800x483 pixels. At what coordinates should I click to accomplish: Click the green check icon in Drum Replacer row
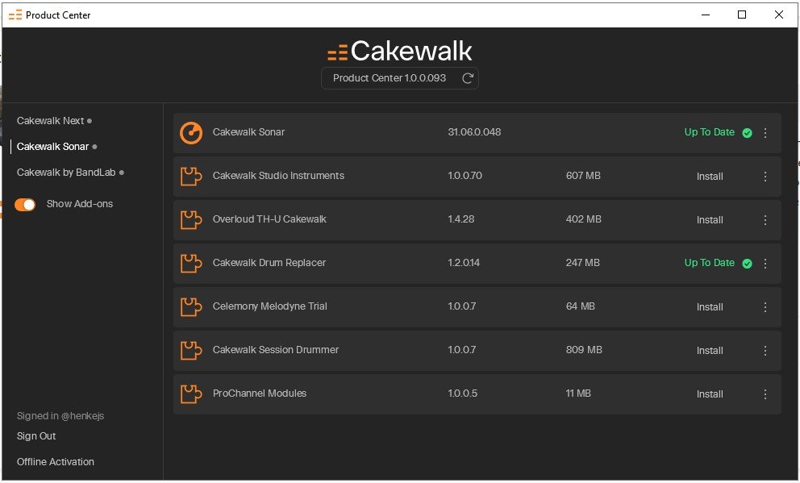tap(747, 264)
